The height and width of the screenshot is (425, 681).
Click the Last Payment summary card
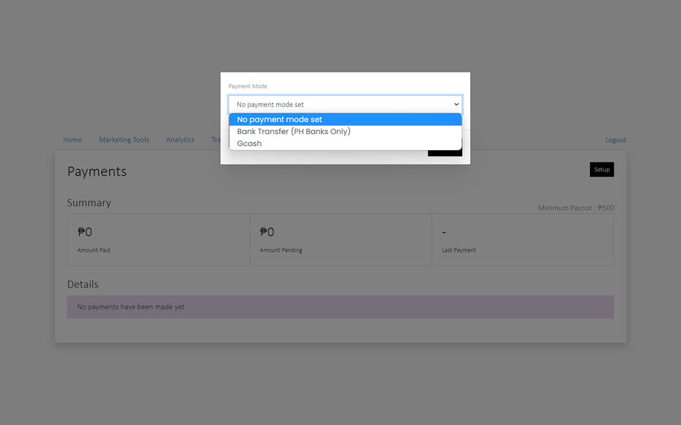coord(522,240)
